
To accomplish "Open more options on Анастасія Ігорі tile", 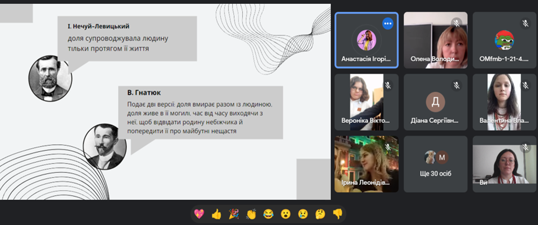I will click(x=388, y=24).
